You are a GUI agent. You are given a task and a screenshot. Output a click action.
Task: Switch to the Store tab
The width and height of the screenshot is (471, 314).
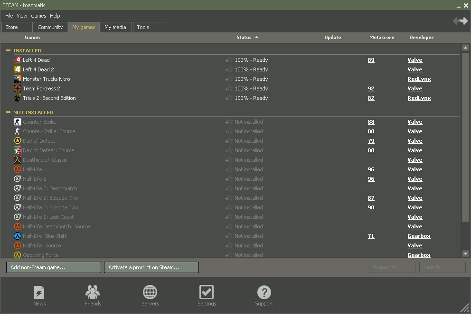coord(17,27)
